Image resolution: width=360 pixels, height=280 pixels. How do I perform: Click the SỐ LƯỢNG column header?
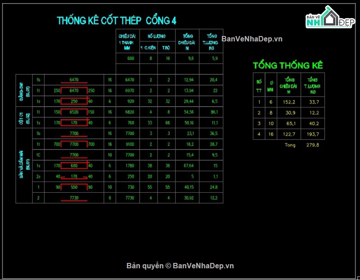[152, 36]
